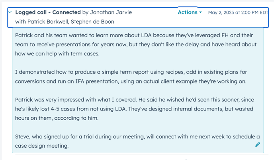
Task: Click the author name Jonathan Jarvie
Action: point(111,12)
